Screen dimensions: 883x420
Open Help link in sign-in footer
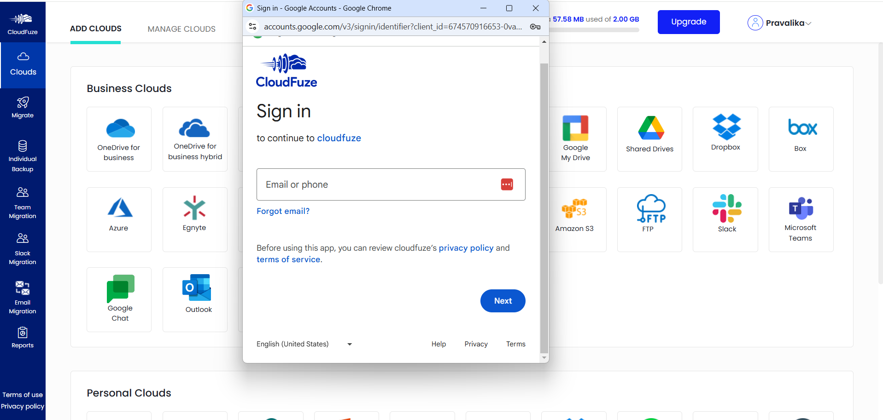click(439, 344)
